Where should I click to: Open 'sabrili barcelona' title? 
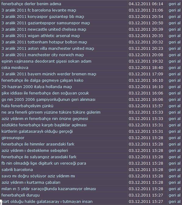[x=17, y=170]
